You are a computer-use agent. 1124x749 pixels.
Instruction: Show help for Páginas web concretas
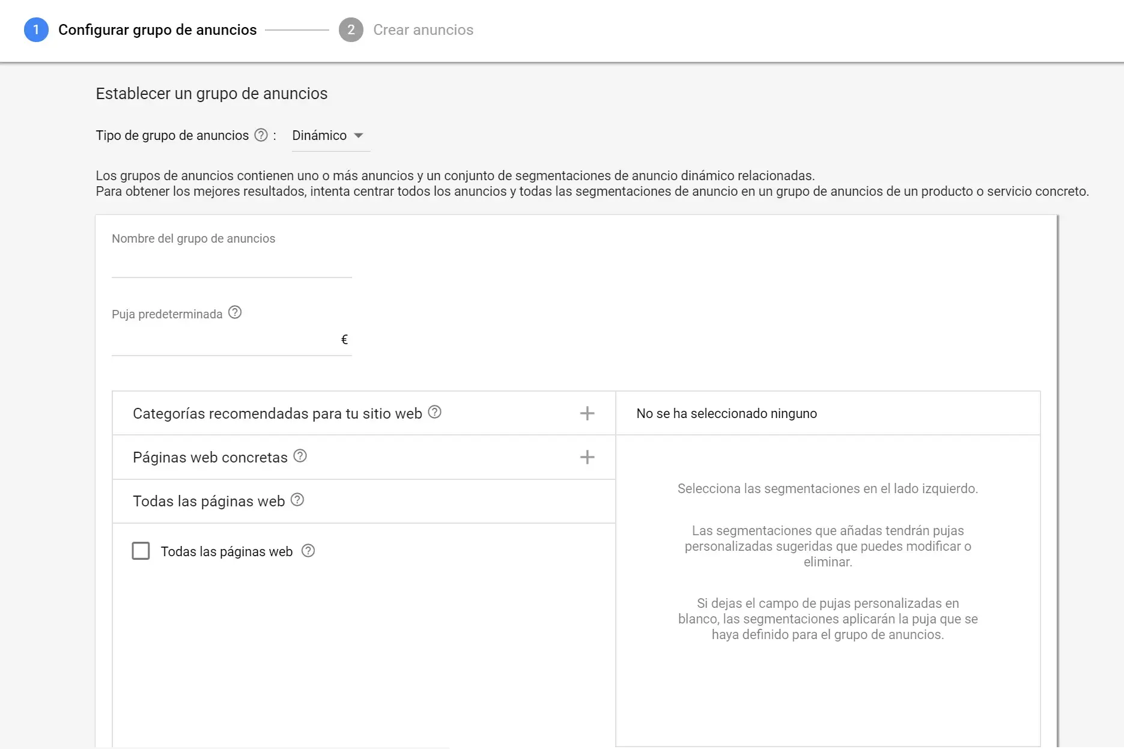click(300, 456)
